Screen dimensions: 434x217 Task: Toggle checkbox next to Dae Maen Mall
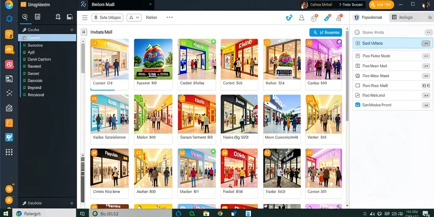coord(357,66)
